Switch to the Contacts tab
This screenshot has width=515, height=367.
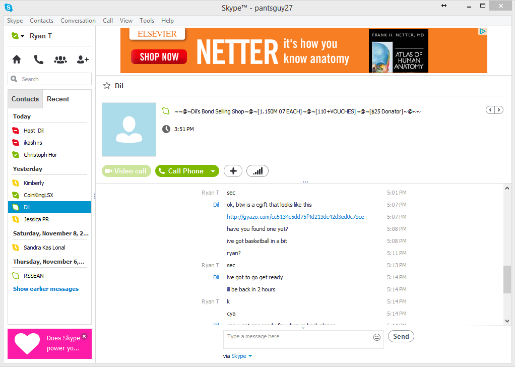click(25, 99)
